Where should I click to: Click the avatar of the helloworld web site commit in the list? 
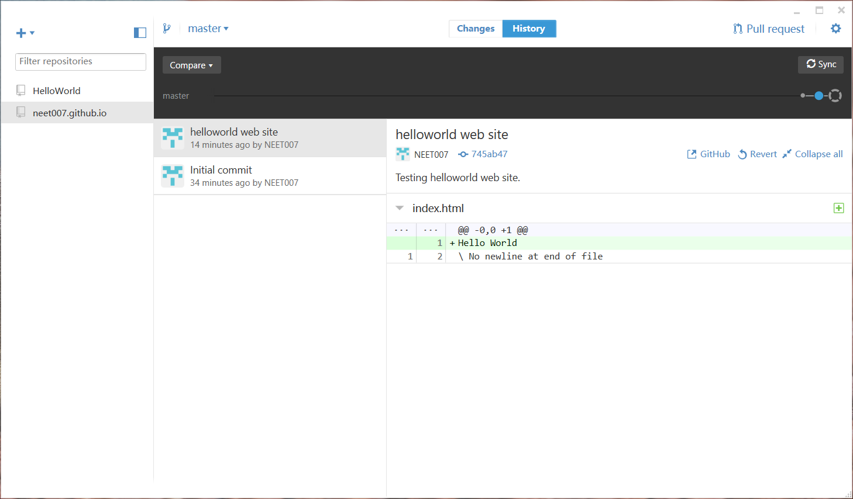[173, 138]
